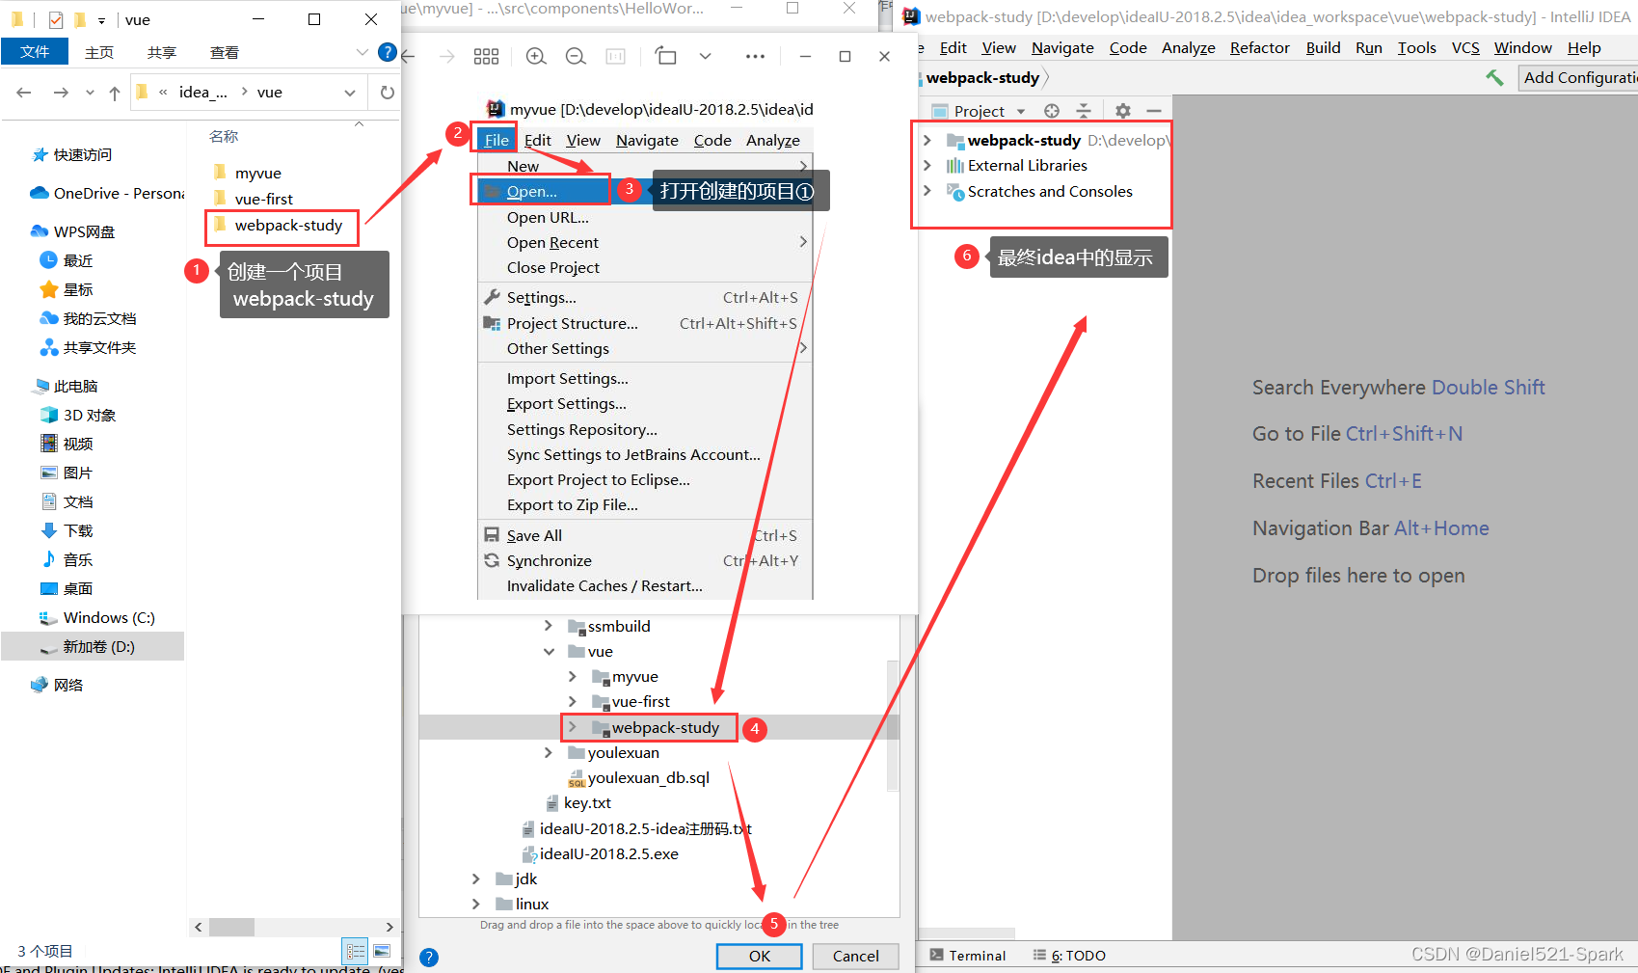The image size is (1638, 973).
Task: Confirm with the OK button
Action: 760,956
